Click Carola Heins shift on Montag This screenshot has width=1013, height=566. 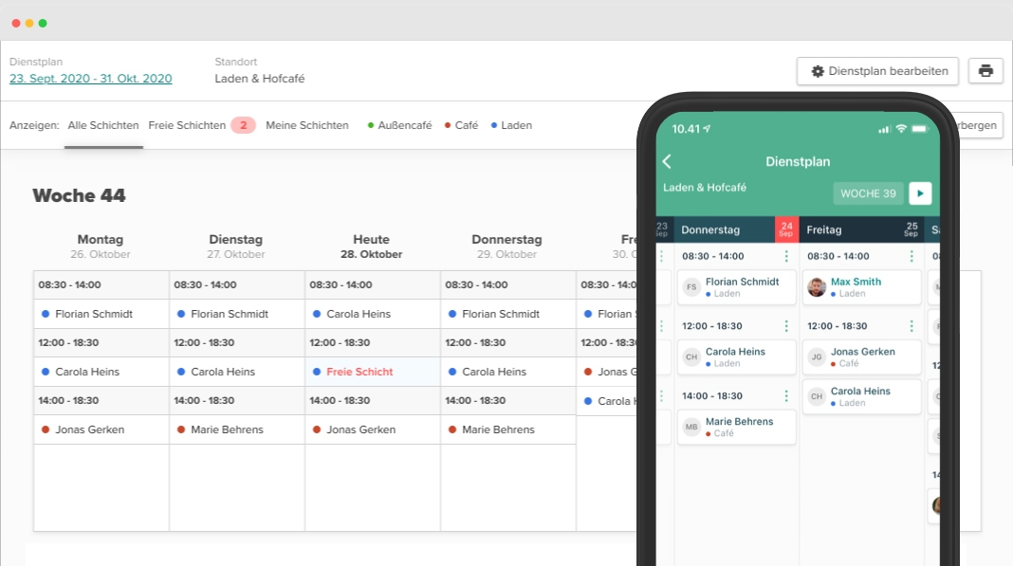(x=101, y=372)
